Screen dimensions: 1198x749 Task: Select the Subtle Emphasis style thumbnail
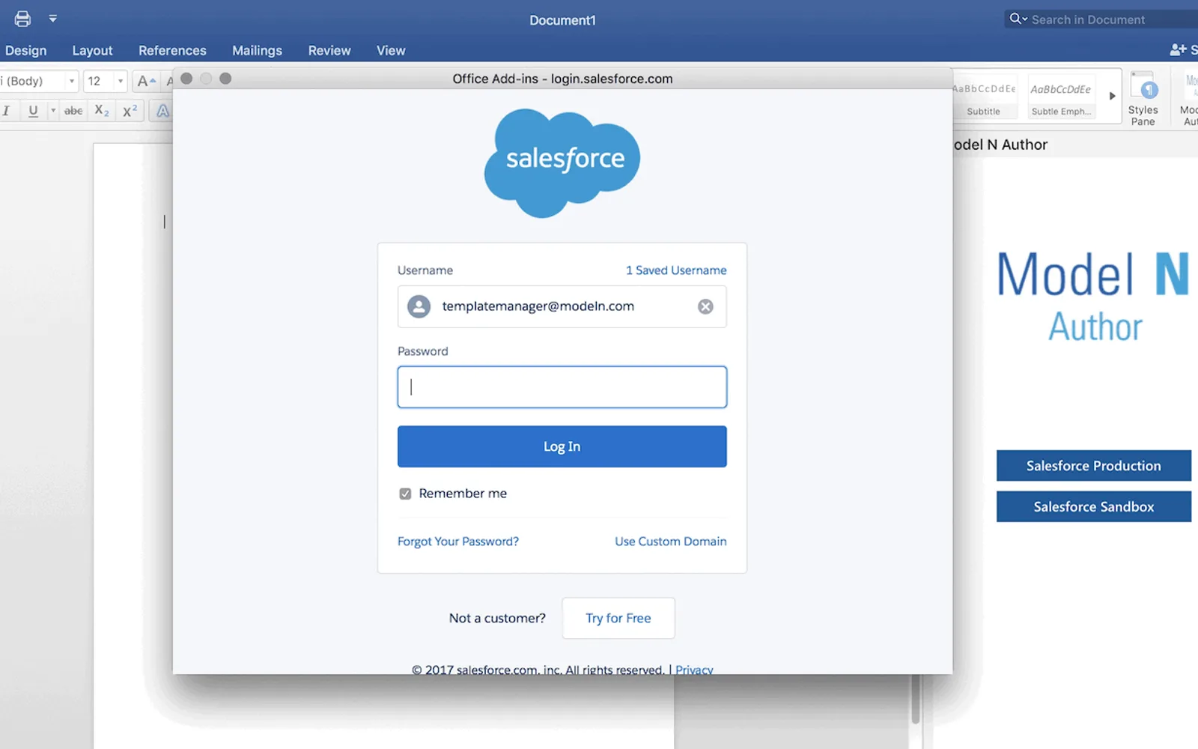click(1061, 97)
